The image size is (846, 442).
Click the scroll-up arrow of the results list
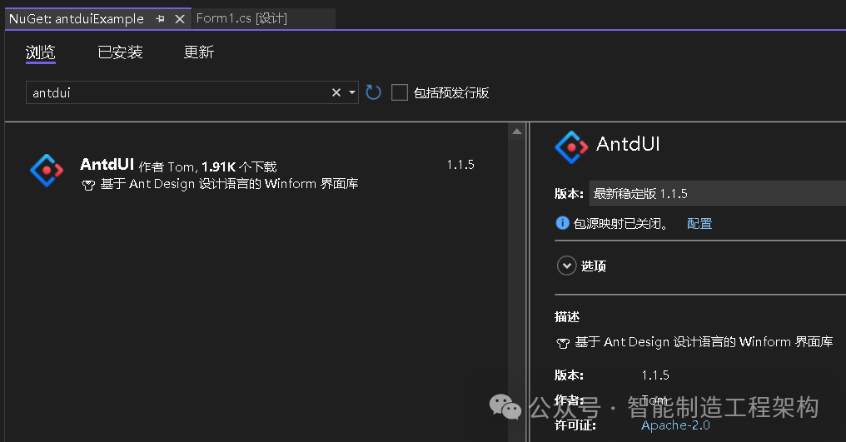(517, 132)
